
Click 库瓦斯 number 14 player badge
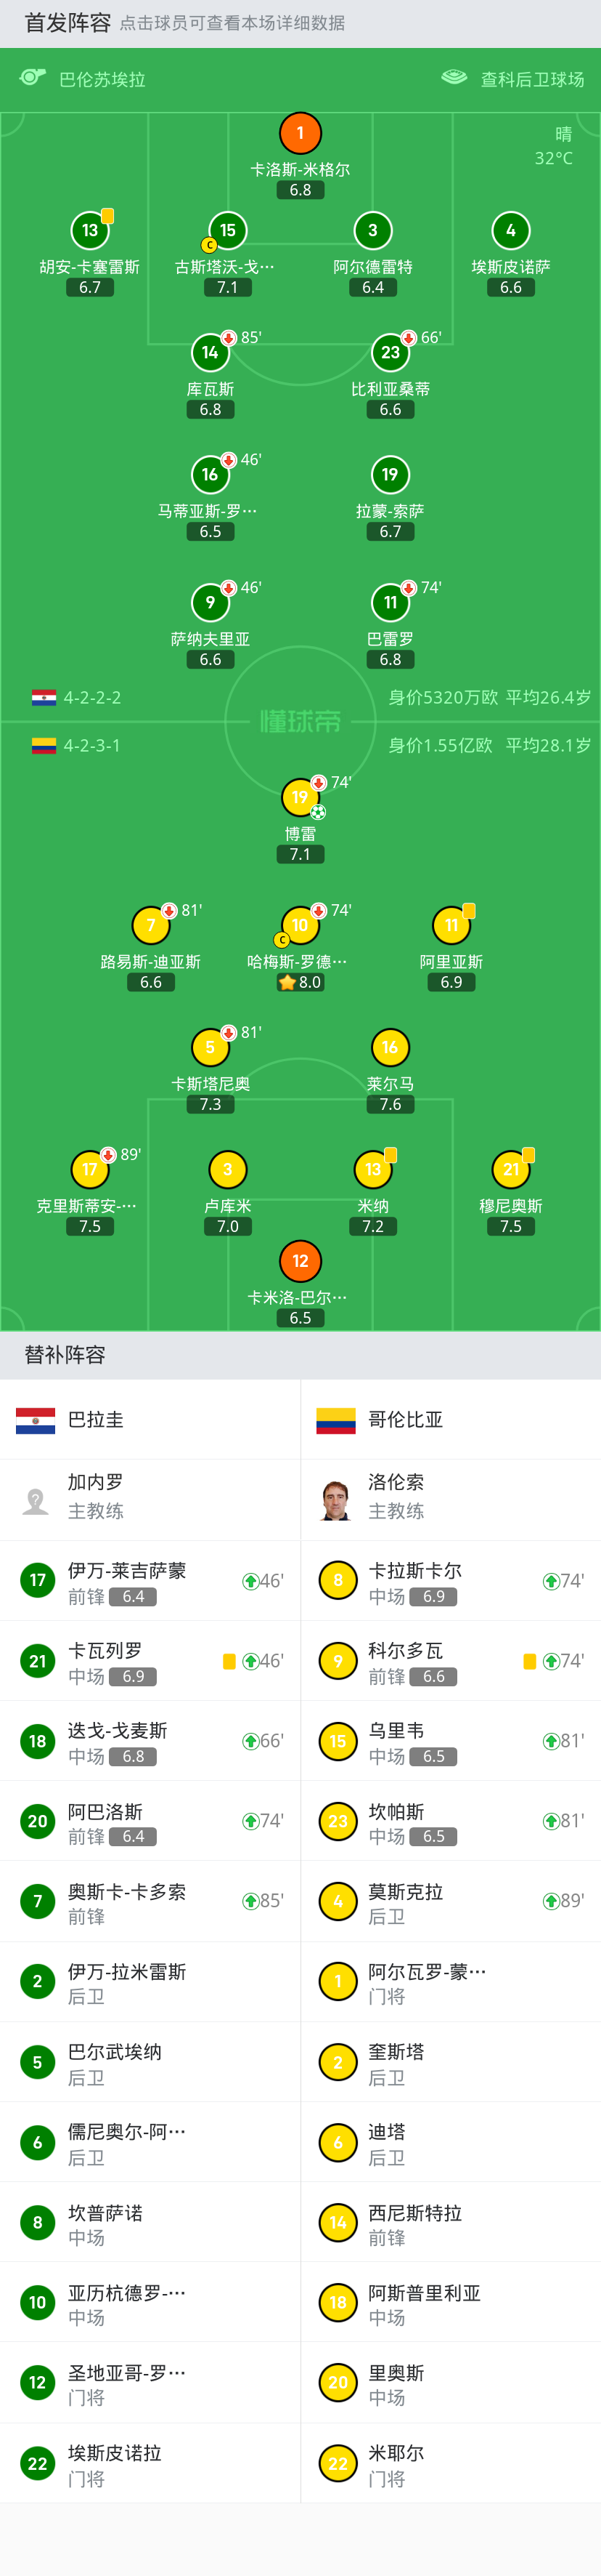point(210,352)
